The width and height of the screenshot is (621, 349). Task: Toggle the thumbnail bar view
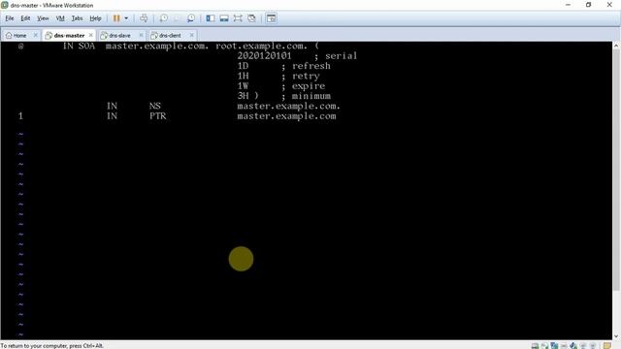coord(224,18)
